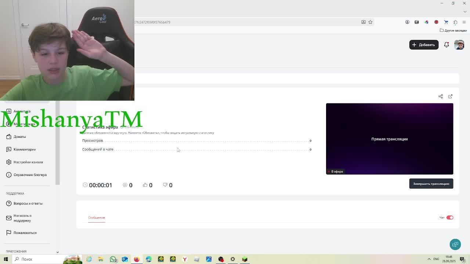Click the colorful pinwheel extension icon
Viewport: 470px width, 264px height.
[x=426, y=22]
